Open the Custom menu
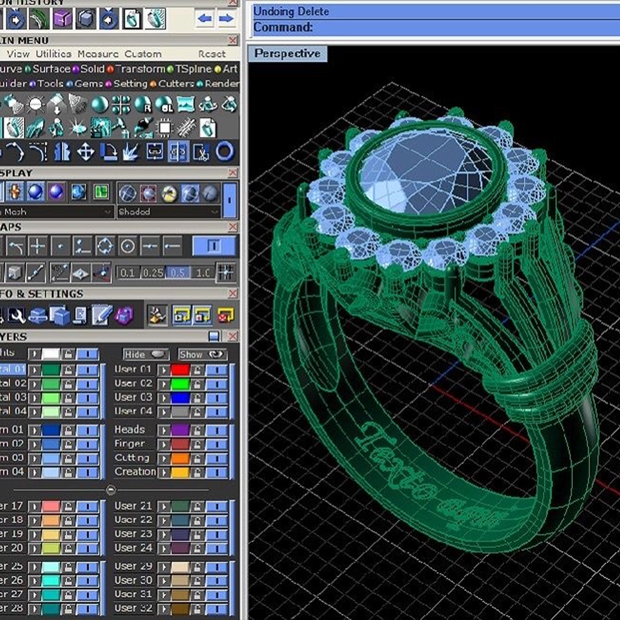 (x=143, y=54)
